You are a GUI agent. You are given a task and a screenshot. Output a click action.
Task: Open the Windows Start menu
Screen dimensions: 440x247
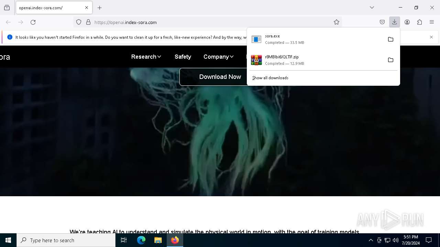[8, 240]
